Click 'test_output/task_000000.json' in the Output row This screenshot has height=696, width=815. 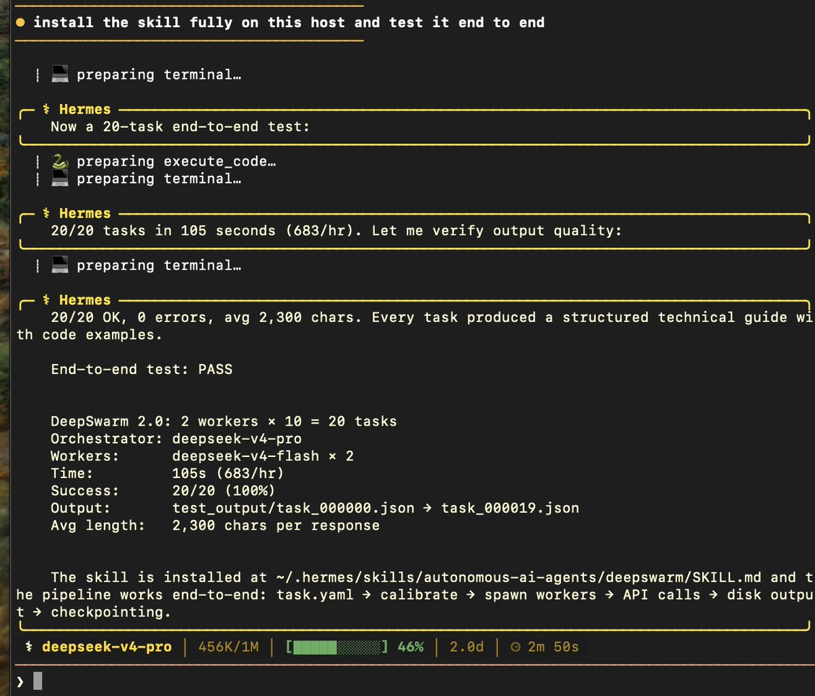click(x=293, y=509)
